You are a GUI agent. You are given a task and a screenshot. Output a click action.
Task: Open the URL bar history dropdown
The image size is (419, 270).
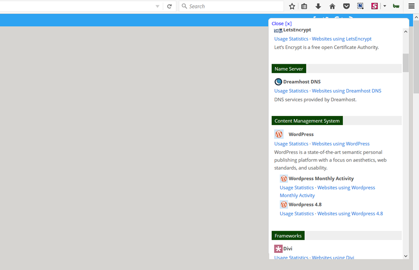pyautogui.click(x=158, y=6)
